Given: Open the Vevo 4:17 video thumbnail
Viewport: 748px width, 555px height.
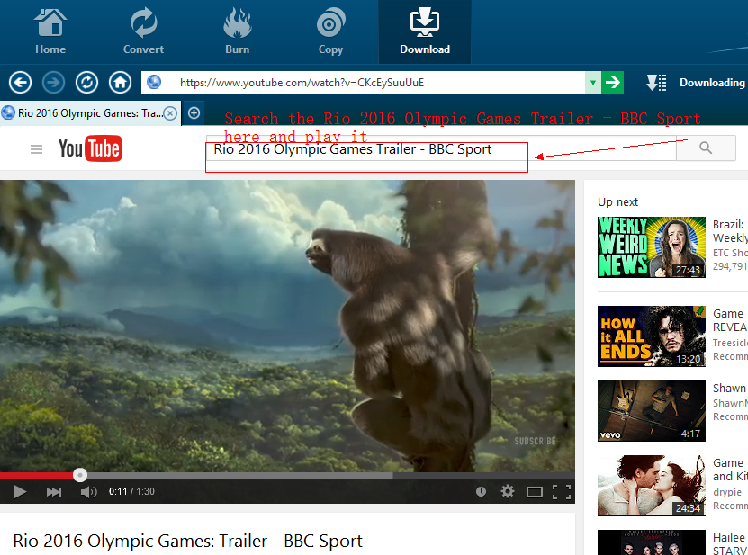Looking at the screenshot, I should click(651, 411).
